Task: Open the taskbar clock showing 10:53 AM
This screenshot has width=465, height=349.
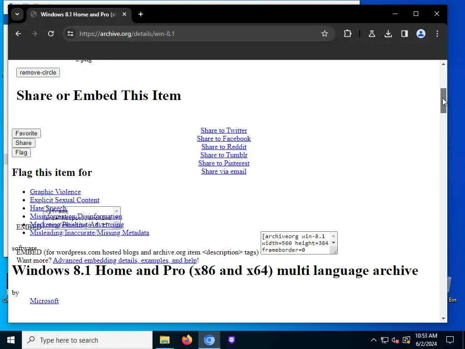Action: 426,340
